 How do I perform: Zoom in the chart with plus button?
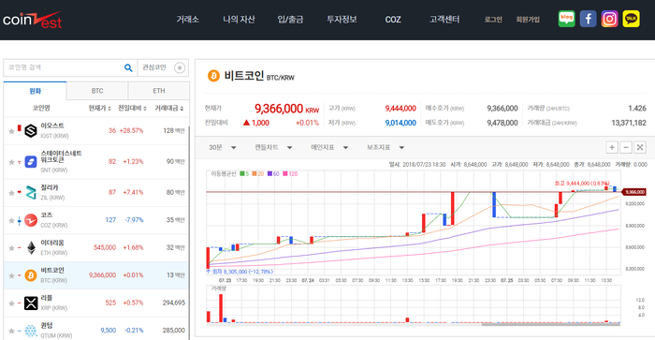click(x=612, y=147)
